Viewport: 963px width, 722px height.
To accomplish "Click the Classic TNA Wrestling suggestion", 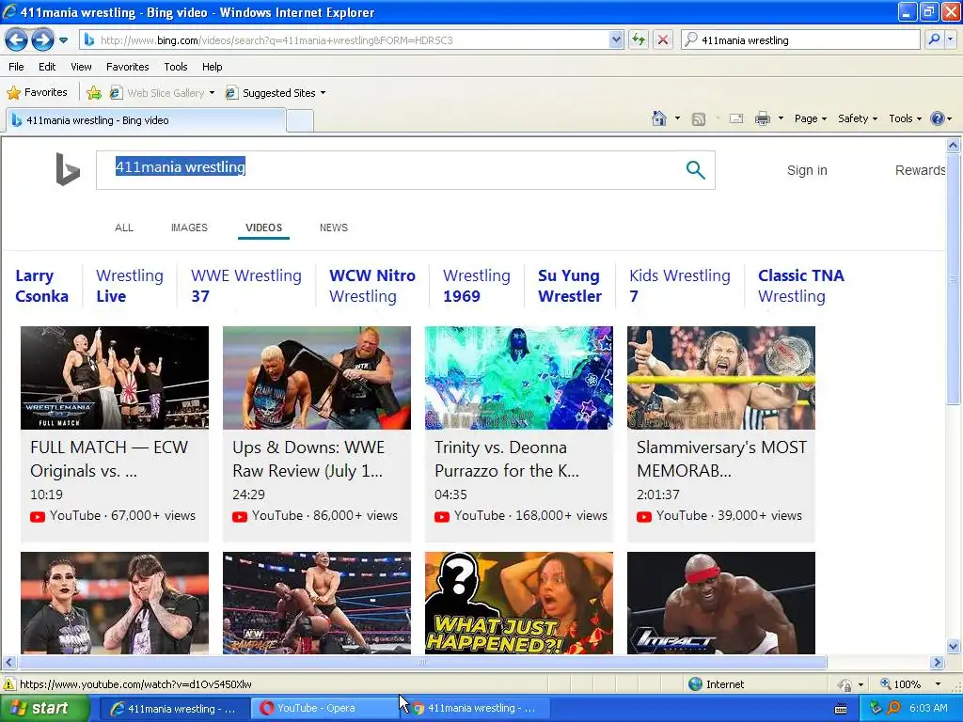I will click(801, 286).
